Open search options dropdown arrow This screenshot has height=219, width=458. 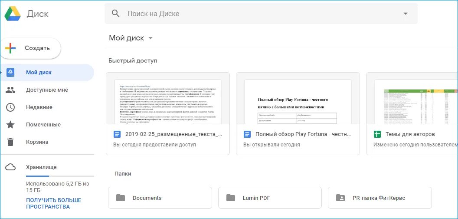(405, 14)
